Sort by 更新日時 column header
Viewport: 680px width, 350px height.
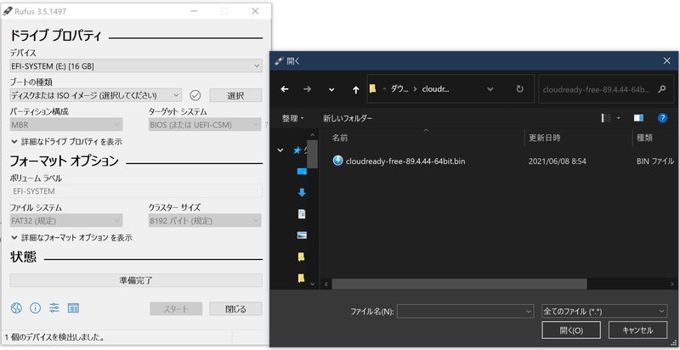point(544,138)
